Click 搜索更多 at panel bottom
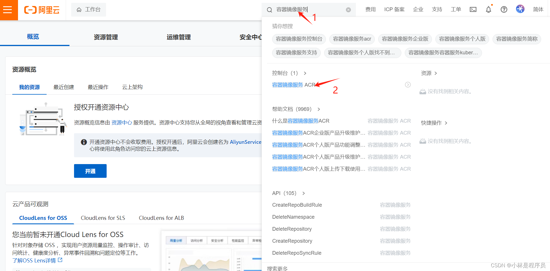550x271 pixels. 277,268
